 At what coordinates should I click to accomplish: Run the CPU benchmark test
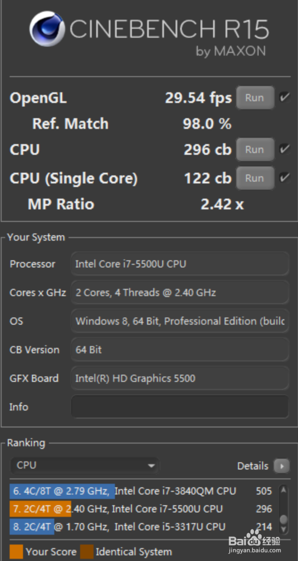point(254,149)
